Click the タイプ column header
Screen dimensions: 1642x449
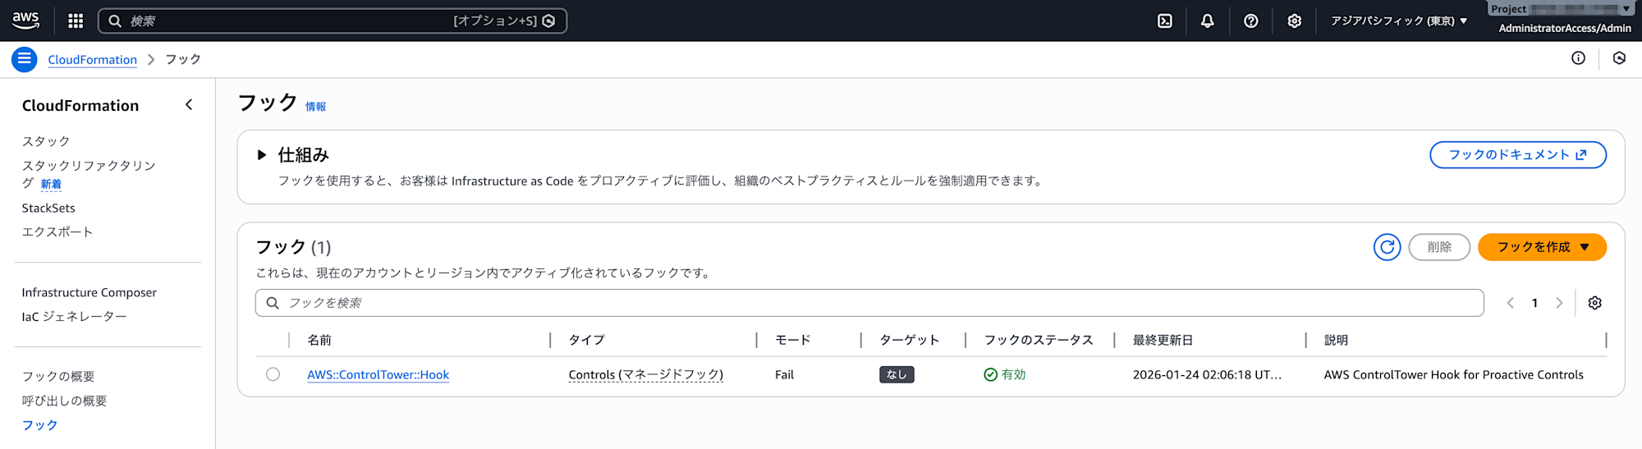coord(587,340)
